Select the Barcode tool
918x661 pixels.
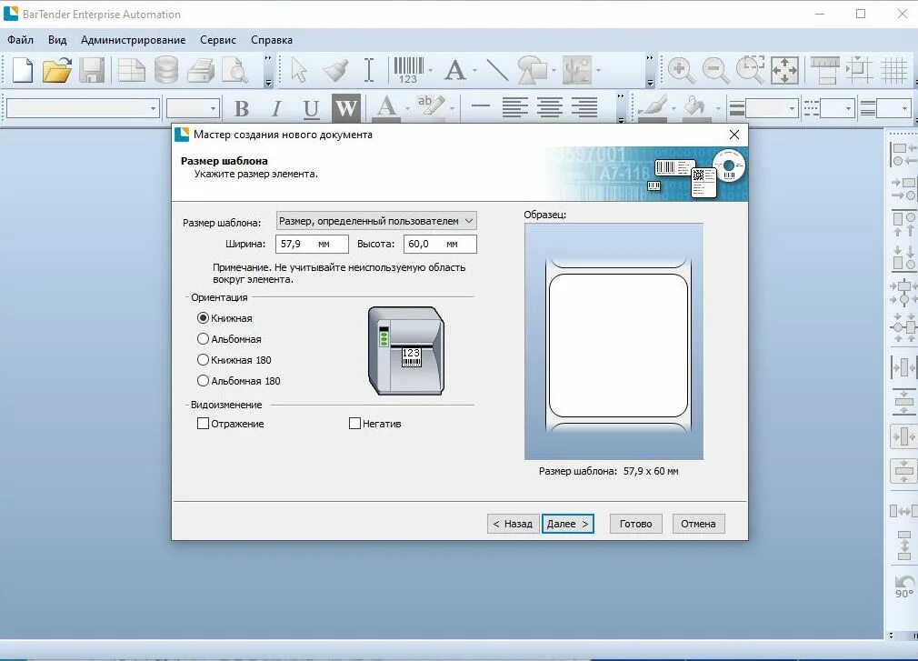pyautogui.click(x=409, y=70)
